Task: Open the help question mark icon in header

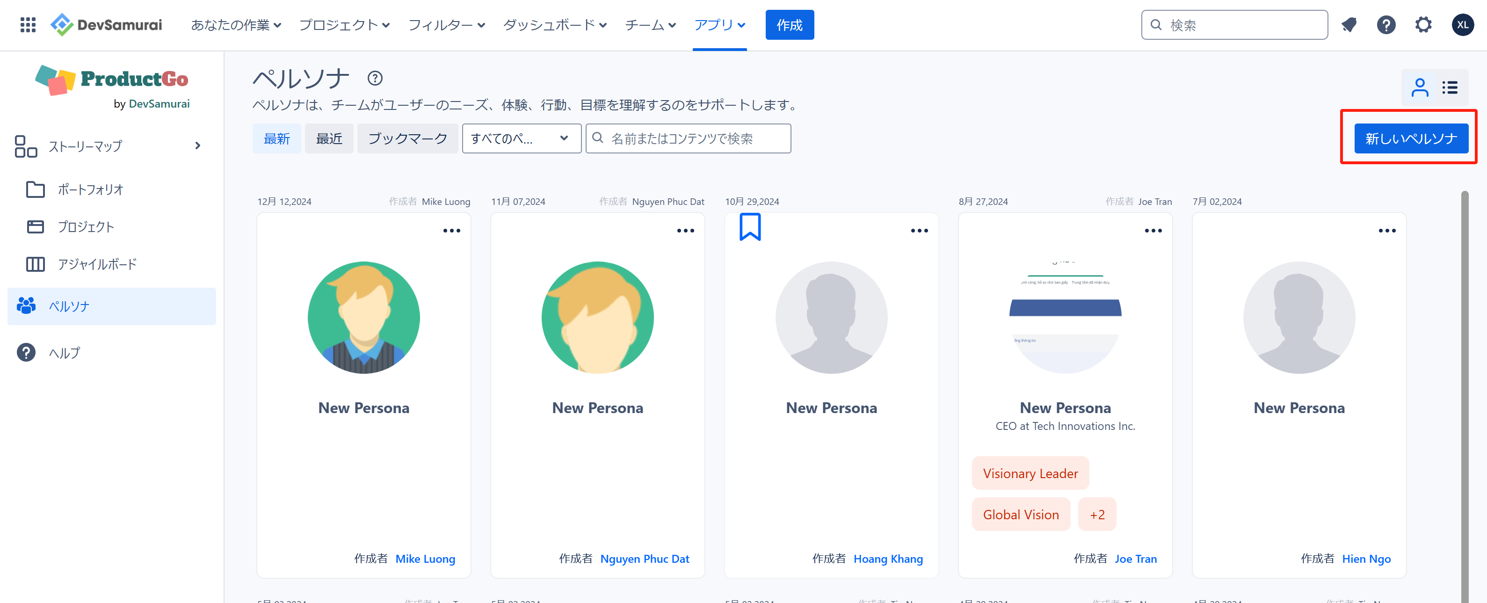Action: point(1385,25)
